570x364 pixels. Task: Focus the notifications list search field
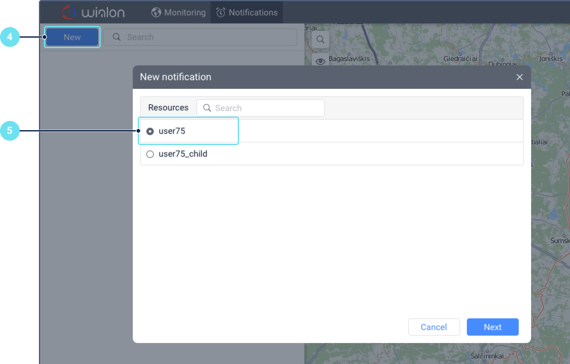pyautogui.click(x=200, y=37)
